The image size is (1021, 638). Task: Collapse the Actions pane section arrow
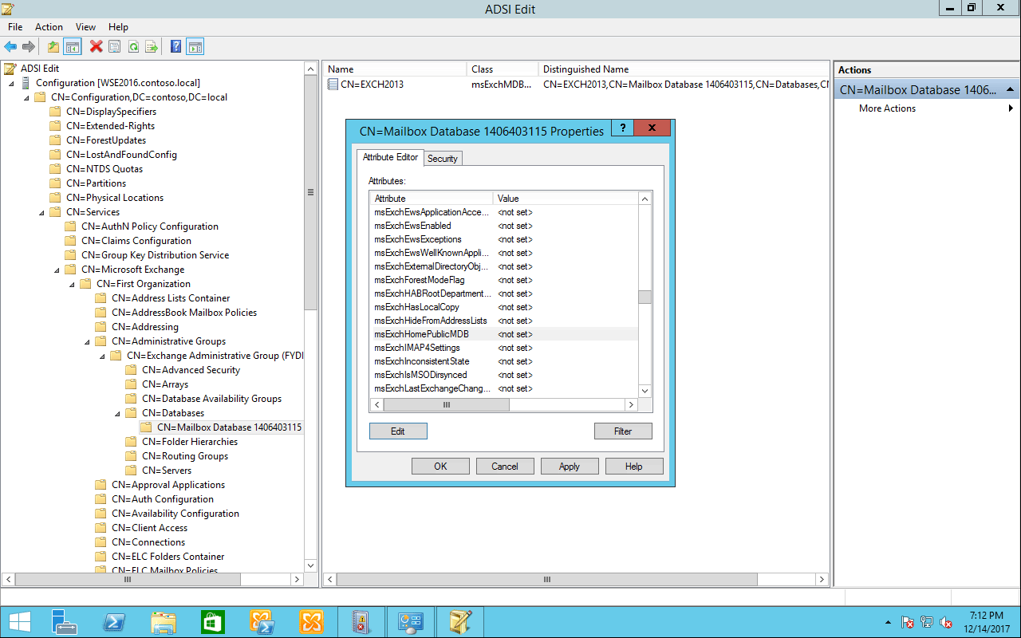(1010, 90)
